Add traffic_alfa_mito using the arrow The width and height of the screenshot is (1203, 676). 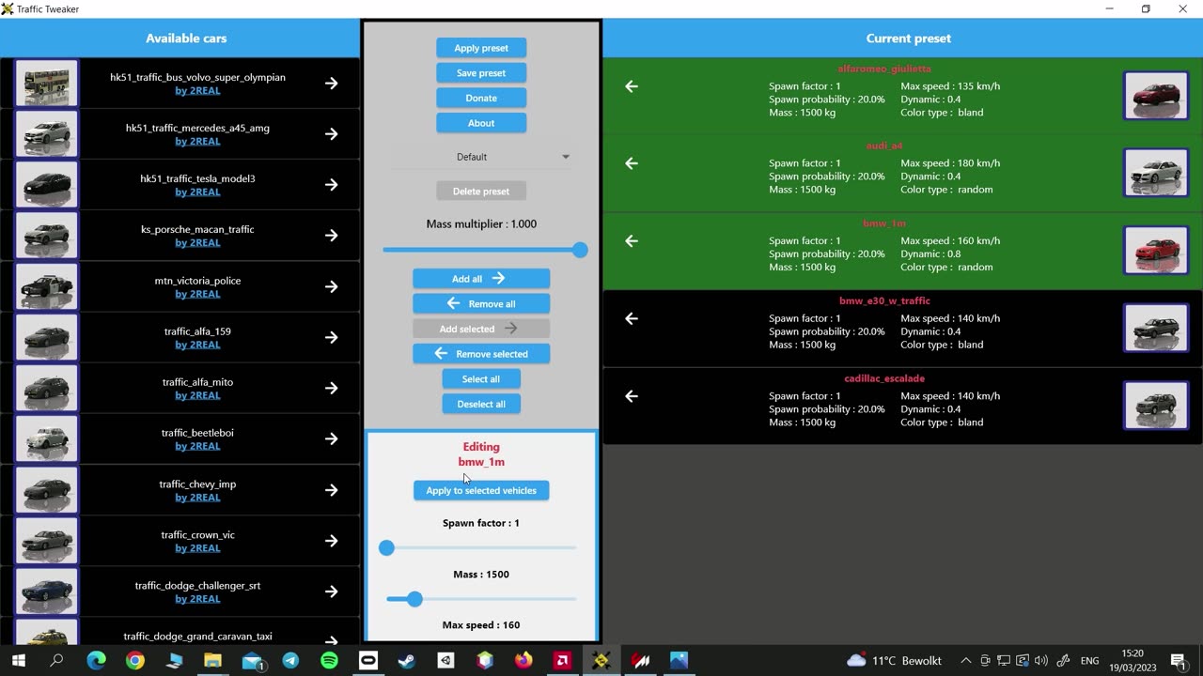coord(332,388)
